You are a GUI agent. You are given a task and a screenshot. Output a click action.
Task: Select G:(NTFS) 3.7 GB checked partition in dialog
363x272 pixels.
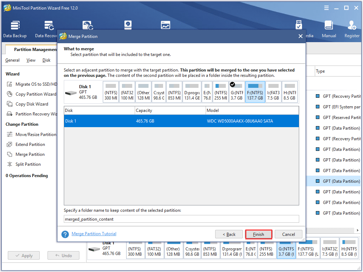(x=236, y=92)
